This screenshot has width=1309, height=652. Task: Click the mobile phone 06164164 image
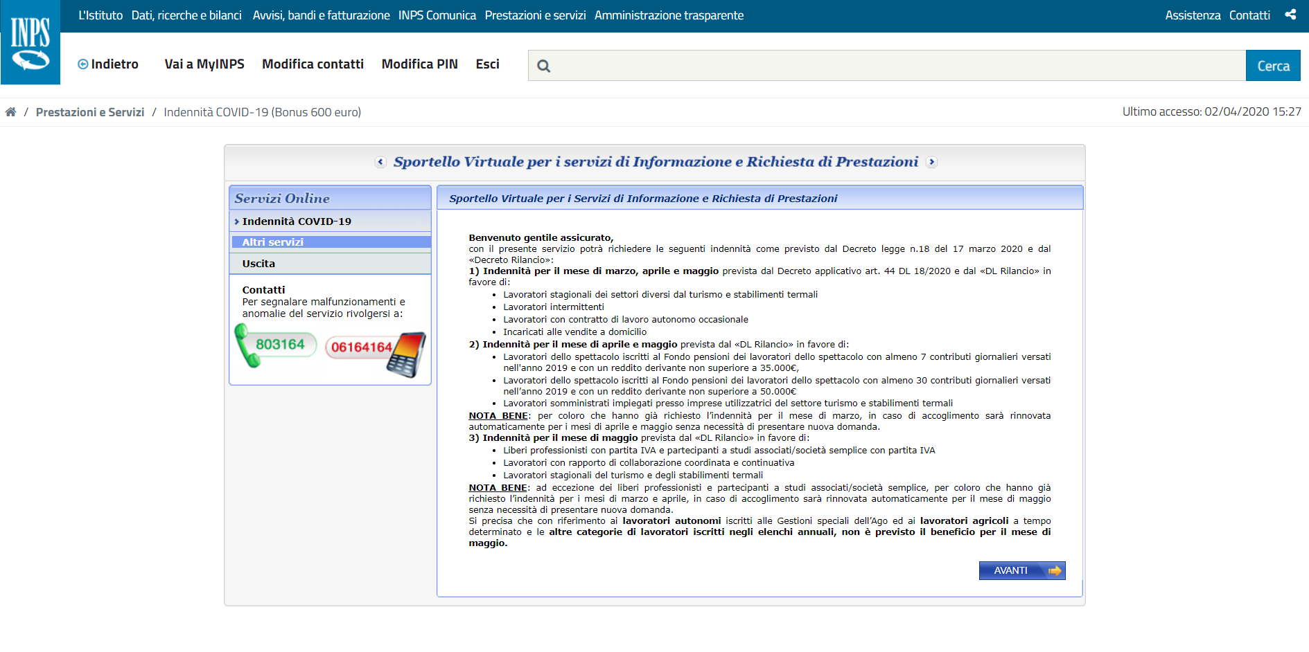click(376, 353)
